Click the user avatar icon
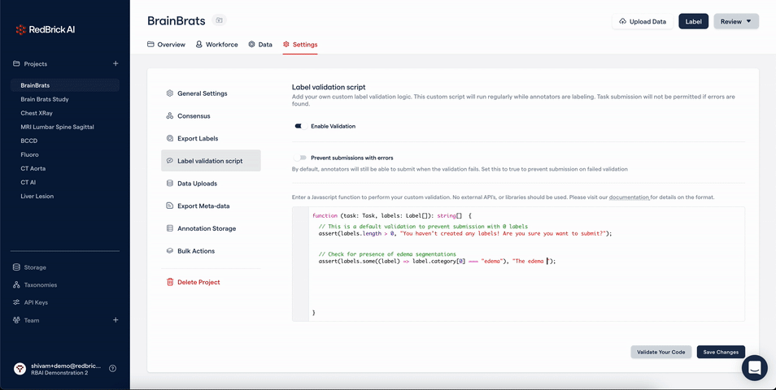776x390 pixels. [x=20, y=369]
